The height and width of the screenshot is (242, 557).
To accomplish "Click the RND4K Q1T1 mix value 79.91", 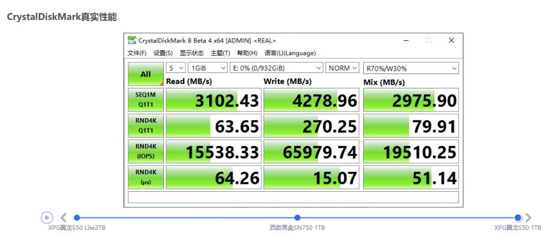I will click(x=411, y=126).
